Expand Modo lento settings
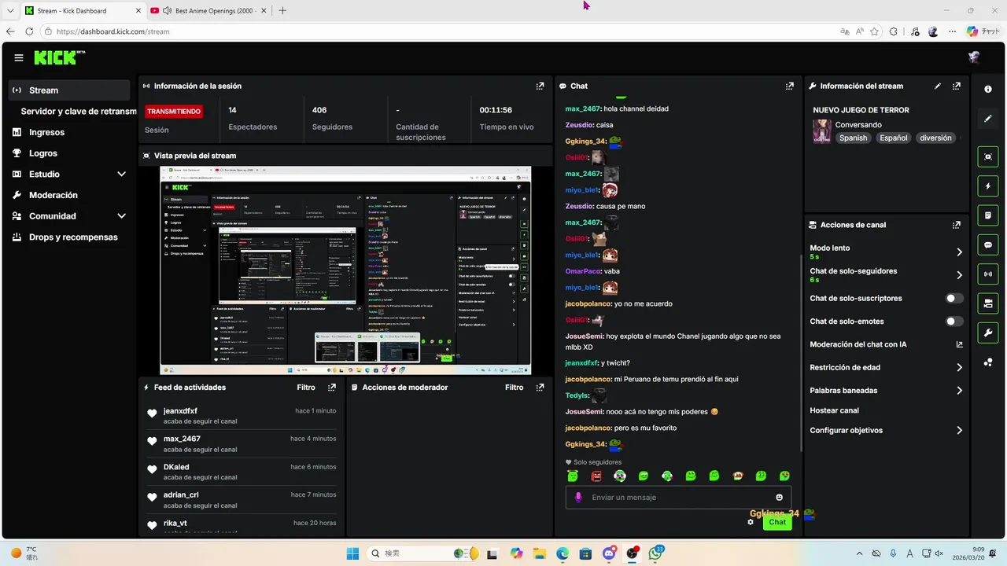The width and height of the screenshot is (1007, 566). pyautogui.click(x=959, y=252)
